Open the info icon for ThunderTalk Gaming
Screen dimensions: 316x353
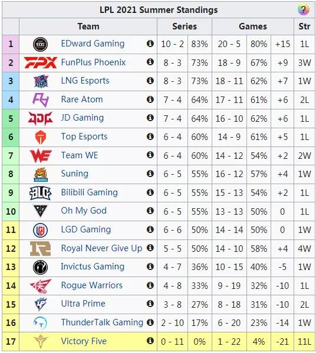150,322
